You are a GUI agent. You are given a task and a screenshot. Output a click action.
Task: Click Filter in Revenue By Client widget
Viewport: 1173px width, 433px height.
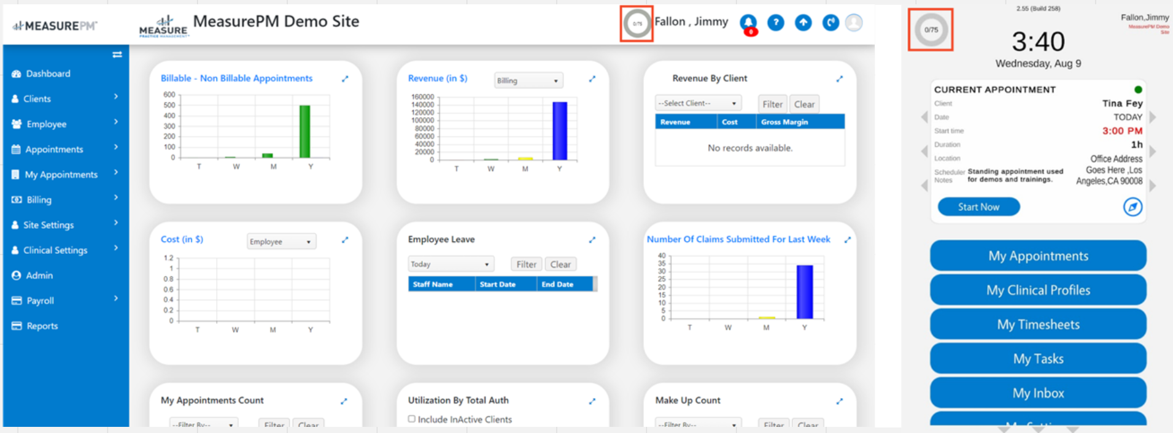click(772, 104)
